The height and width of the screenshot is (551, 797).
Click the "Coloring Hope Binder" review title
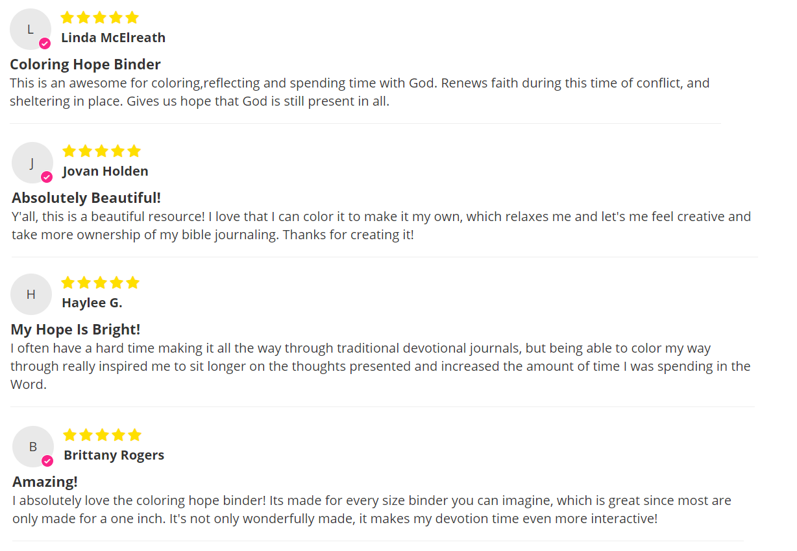pyautogui.click(x=85, y=64)
